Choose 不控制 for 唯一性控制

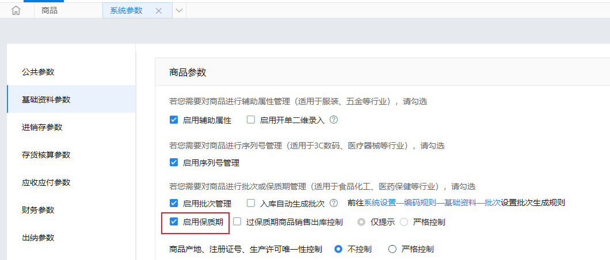tap(338, 248)
